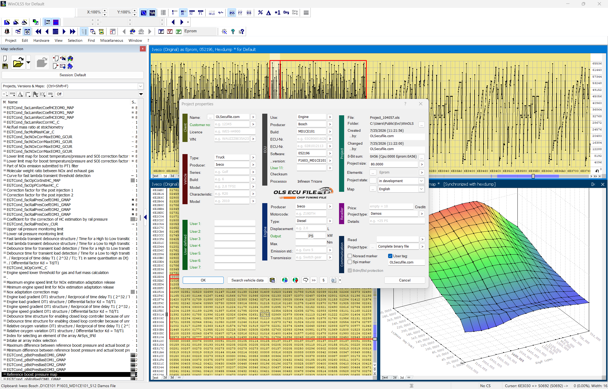Toggle the red-bordered blue window layout button
The image size is (608, 389).
pyautogui.click(x=56, y=22)
